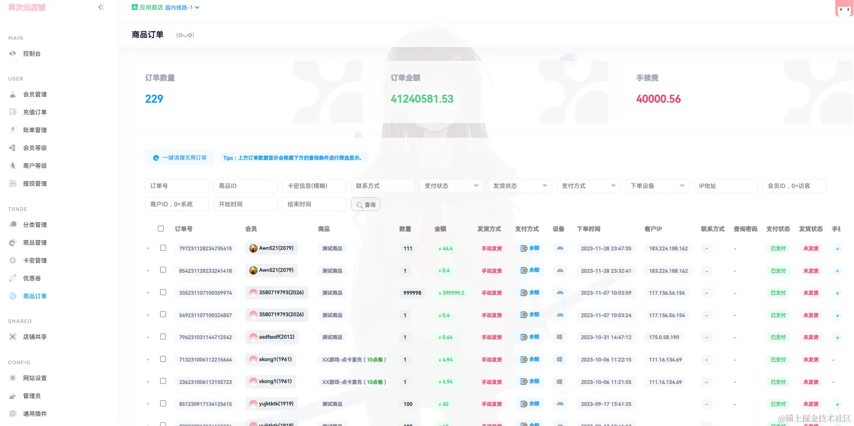Open 网站设置 settings icon
This screenshot has width=854, height=426.
tap(12, 378)
